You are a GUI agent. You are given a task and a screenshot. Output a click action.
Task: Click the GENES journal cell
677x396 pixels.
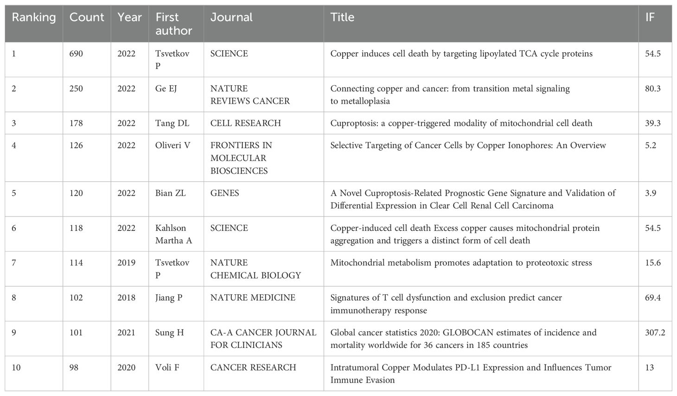pos(224,193)
